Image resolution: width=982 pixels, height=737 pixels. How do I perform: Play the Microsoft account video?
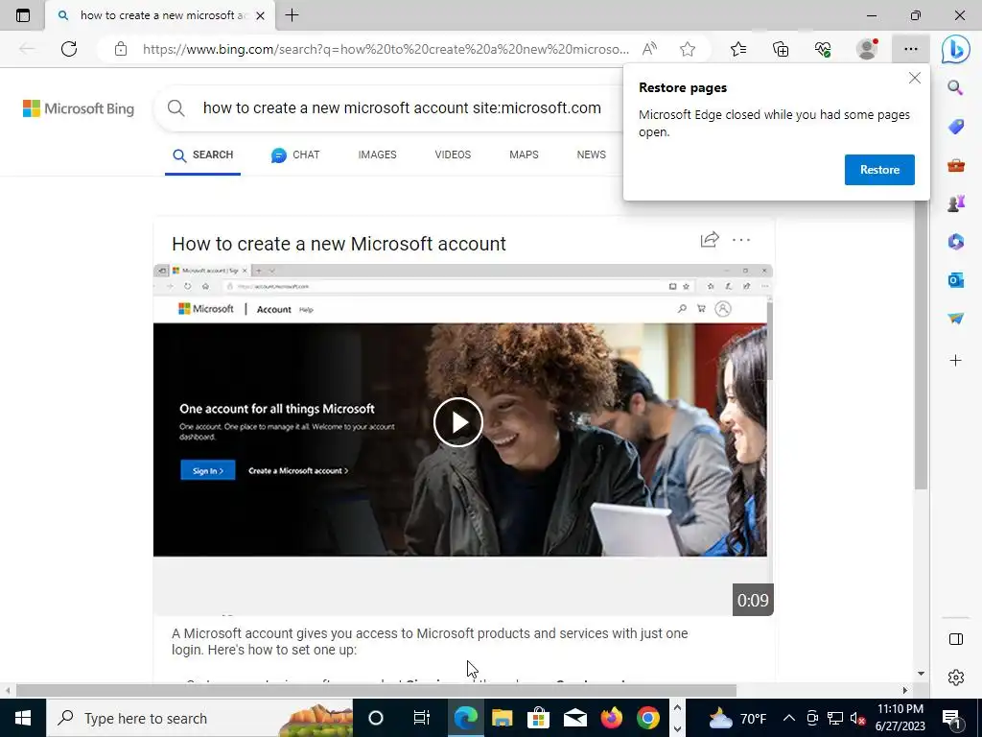457,422
